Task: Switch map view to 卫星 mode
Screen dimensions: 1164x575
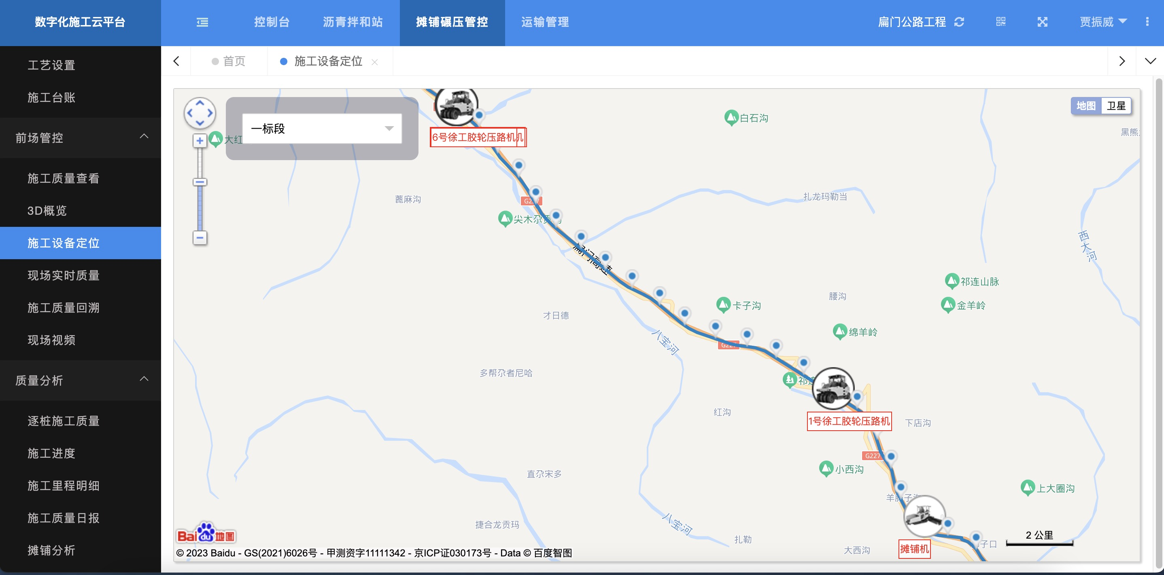Action: (x=1116, y=106)
